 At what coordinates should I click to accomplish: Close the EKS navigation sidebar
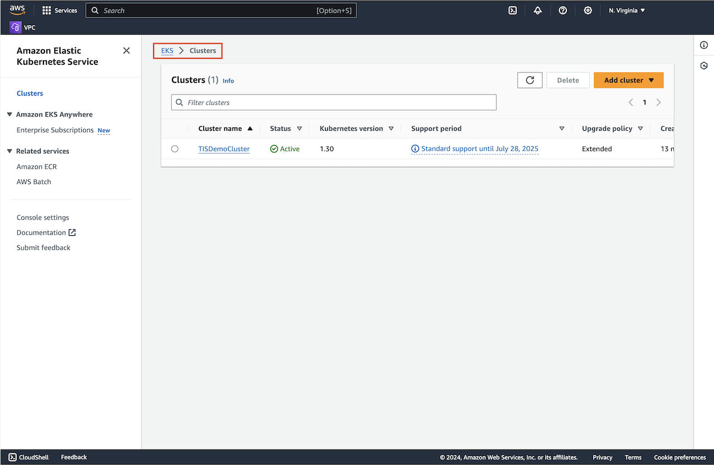pos(126,51)
